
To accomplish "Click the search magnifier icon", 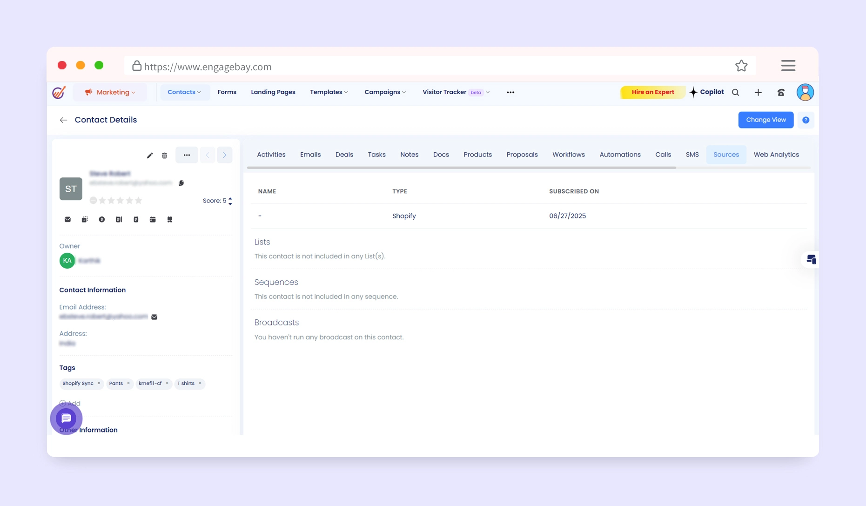I will click(735, 93).
